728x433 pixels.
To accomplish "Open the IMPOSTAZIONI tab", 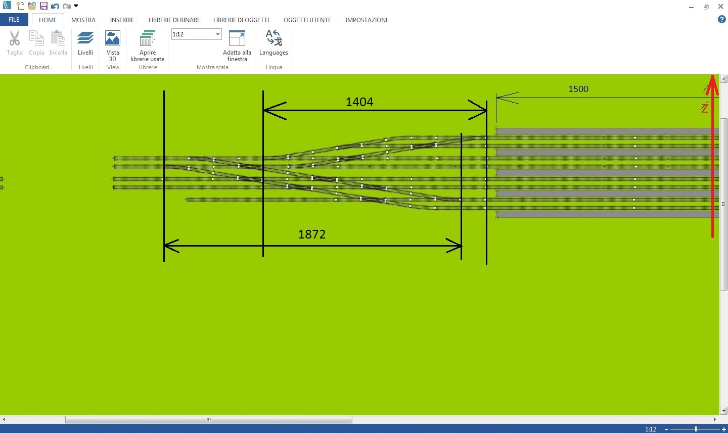I will pos(366,20).
